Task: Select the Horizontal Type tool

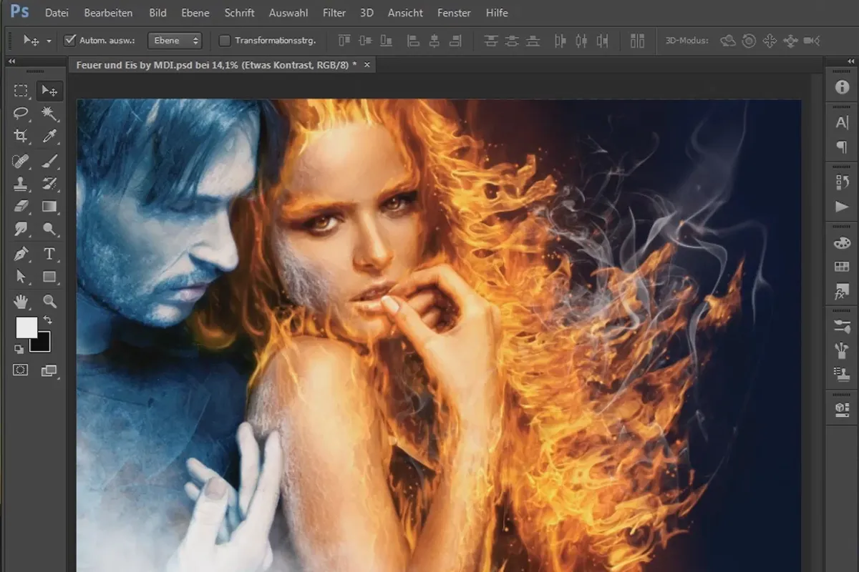Action: 49,253
